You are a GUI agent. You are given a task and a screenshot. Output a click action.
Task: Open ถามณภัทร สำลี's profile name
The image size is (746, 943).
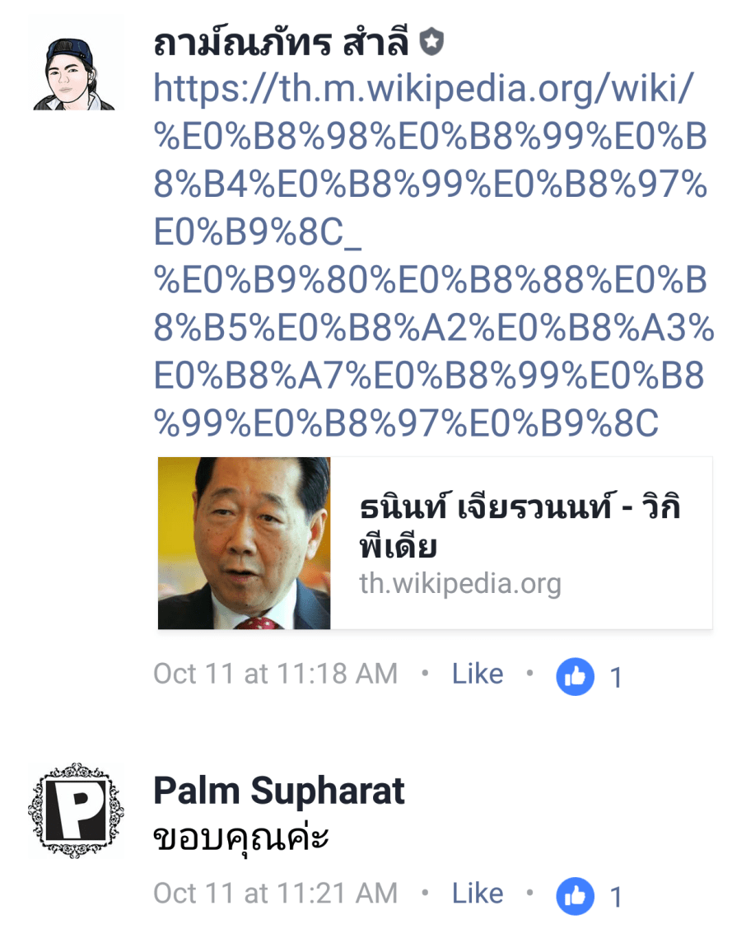click(282, 44)
